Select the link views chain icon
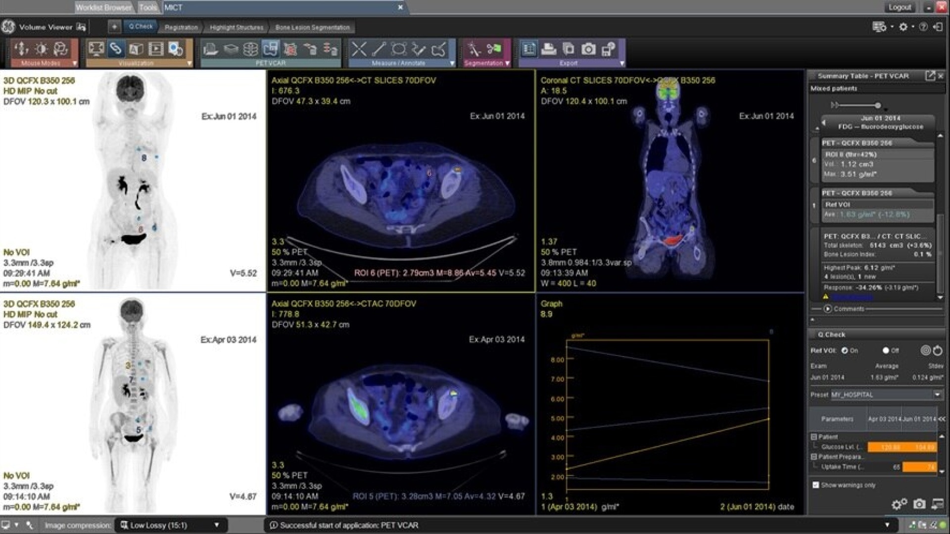The image size is (950, 534). point(115,49)
